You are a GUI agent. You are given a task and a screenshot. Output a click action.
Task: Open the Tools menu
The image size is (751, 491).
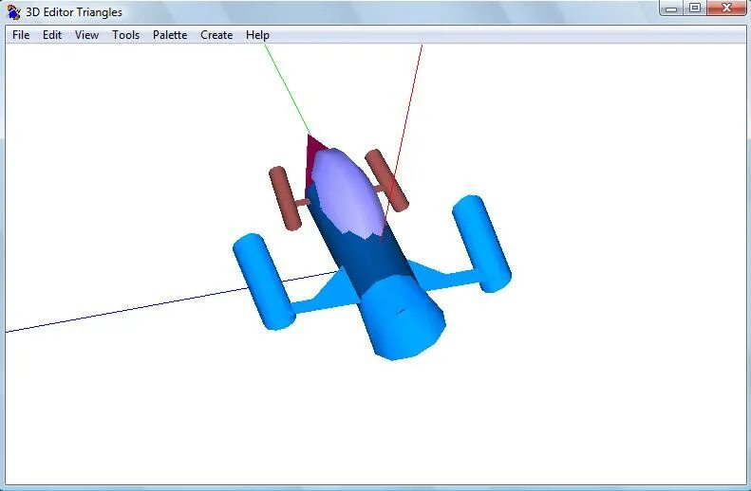[126, 35]
